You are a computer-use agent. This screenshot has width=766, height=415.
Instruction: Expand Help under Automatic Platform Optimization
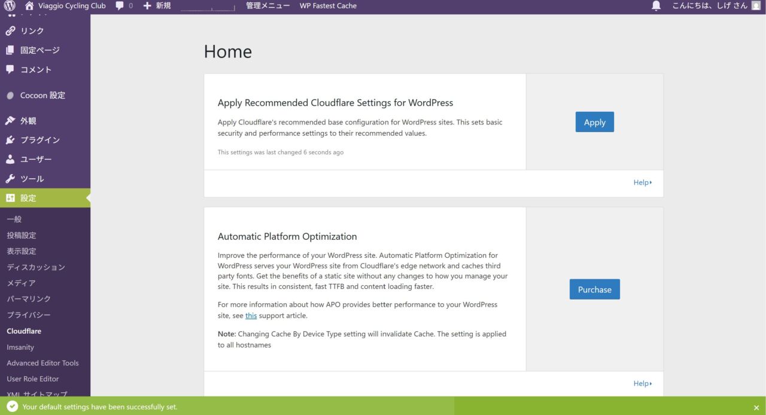tap(642, 383)
